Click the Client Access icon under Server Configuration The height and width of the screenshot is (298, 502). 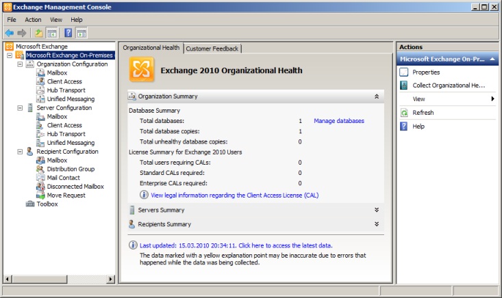(x=40, y=125)
